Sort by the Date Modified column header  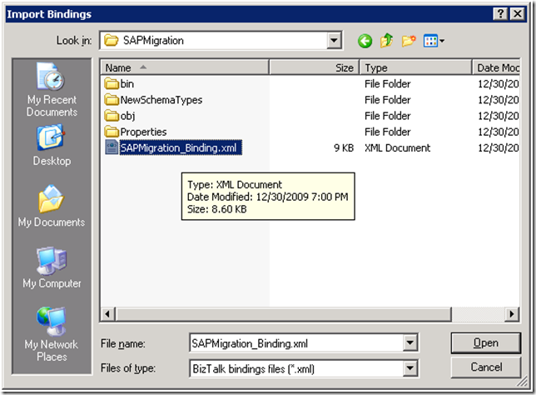(496, 67)
